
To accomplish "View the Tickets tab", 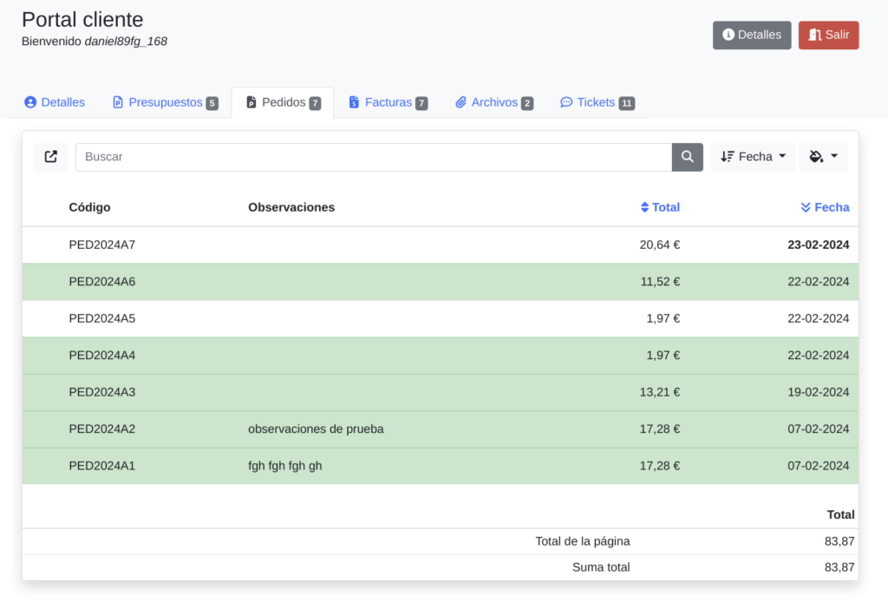I will click(597, 102).
